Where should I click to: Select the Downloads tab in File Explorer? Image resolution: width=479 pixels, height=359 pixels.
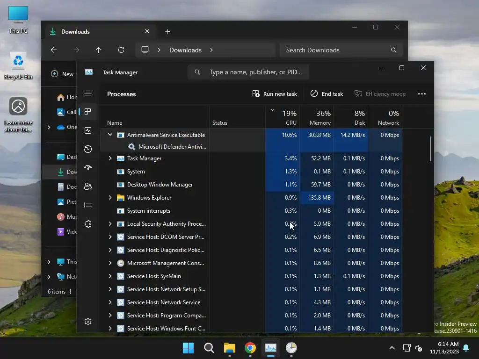[100, 31]
